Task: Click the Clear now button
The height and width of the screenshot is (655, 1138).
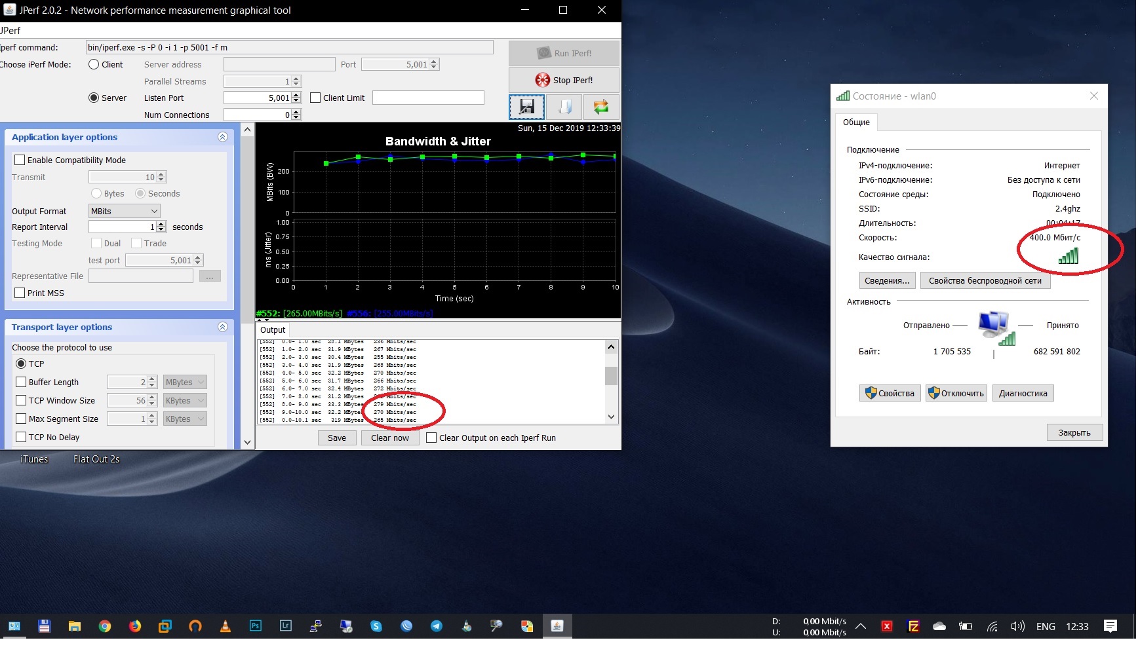Action: click(390, 438)
